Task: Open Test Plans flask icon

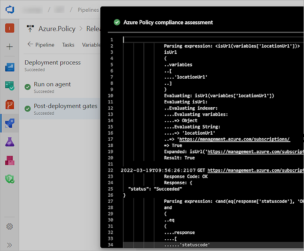Action: [10, 142]
